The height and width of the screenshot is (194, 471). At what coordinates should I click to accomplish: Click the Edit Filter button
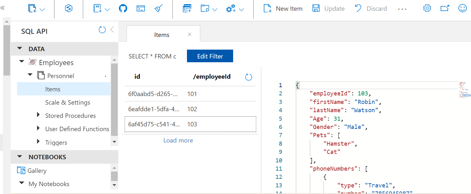click(210, 56)
